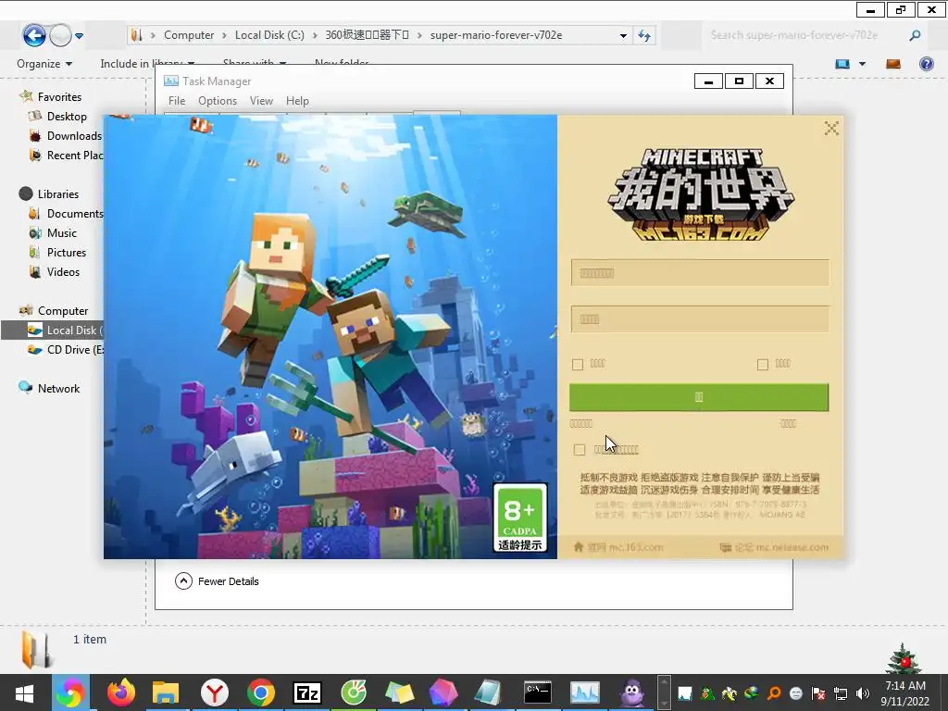Screen dimensions: 948x711
Task: Open Downloads in Favorites
Action: [x=74, y=135]
